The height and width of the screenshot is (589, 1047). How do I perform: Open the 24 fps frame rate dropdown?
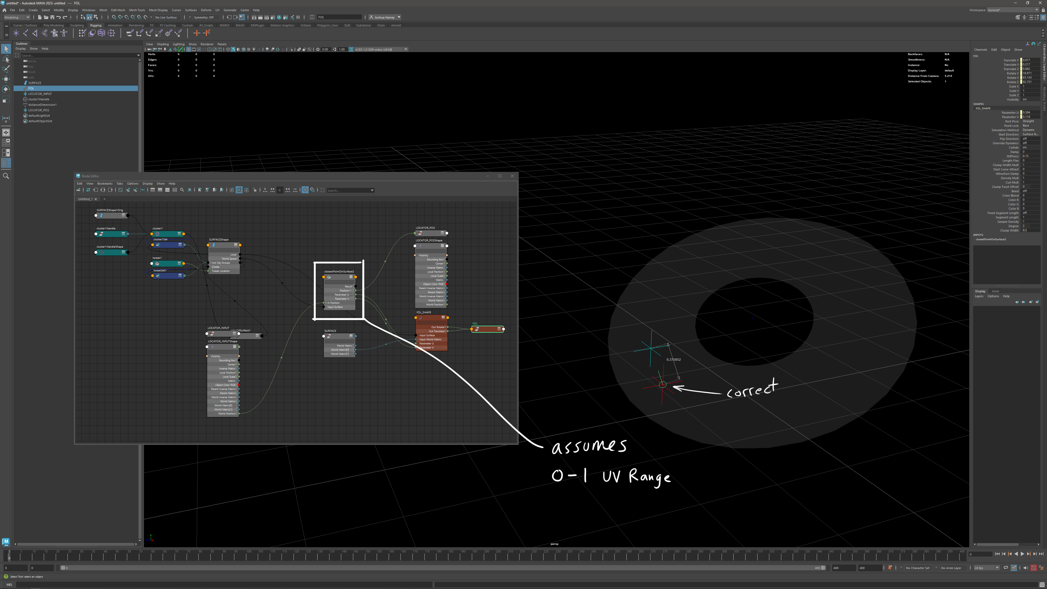coord(986,568)
